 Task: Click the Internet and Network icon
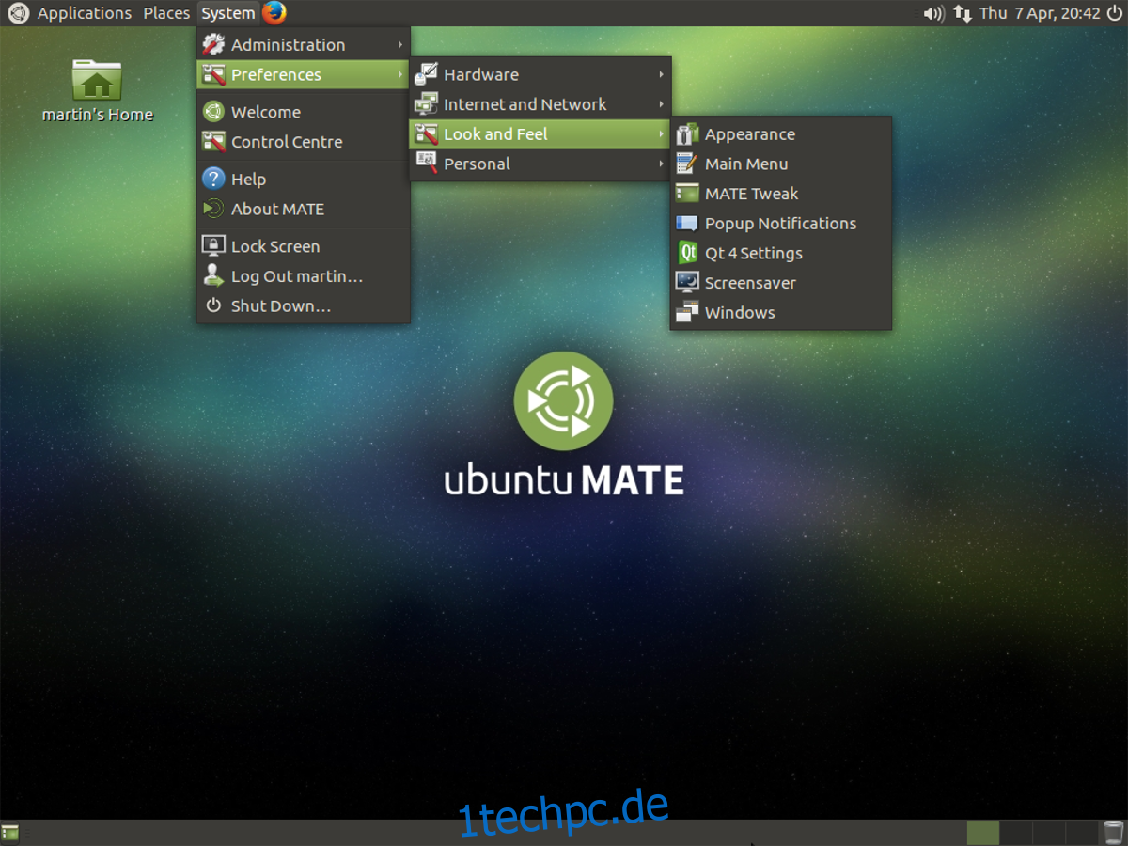coord(427,104)
